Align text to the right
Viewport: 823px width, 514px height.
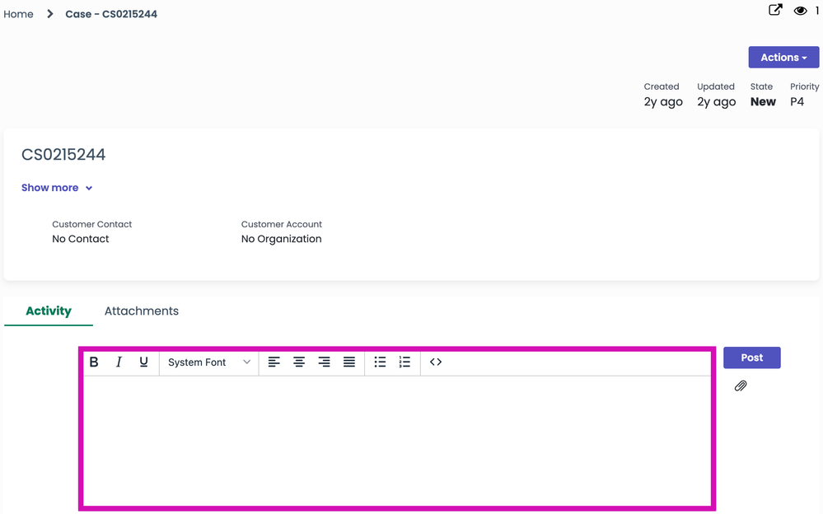(324, 362)
